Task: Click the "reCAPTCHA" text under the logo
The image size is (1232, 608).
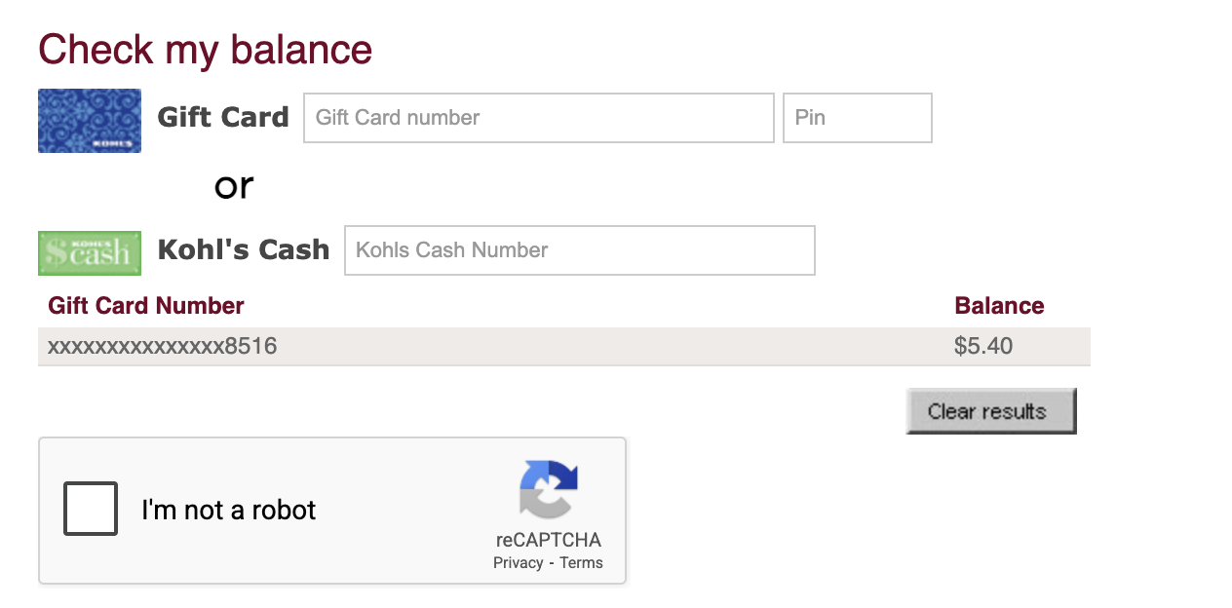Action: point(548,541)
